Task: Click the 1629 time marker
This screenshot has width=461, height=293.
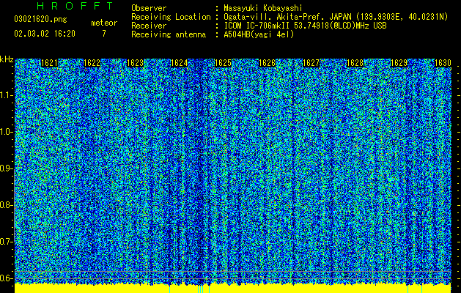Action: click(399, 63)
